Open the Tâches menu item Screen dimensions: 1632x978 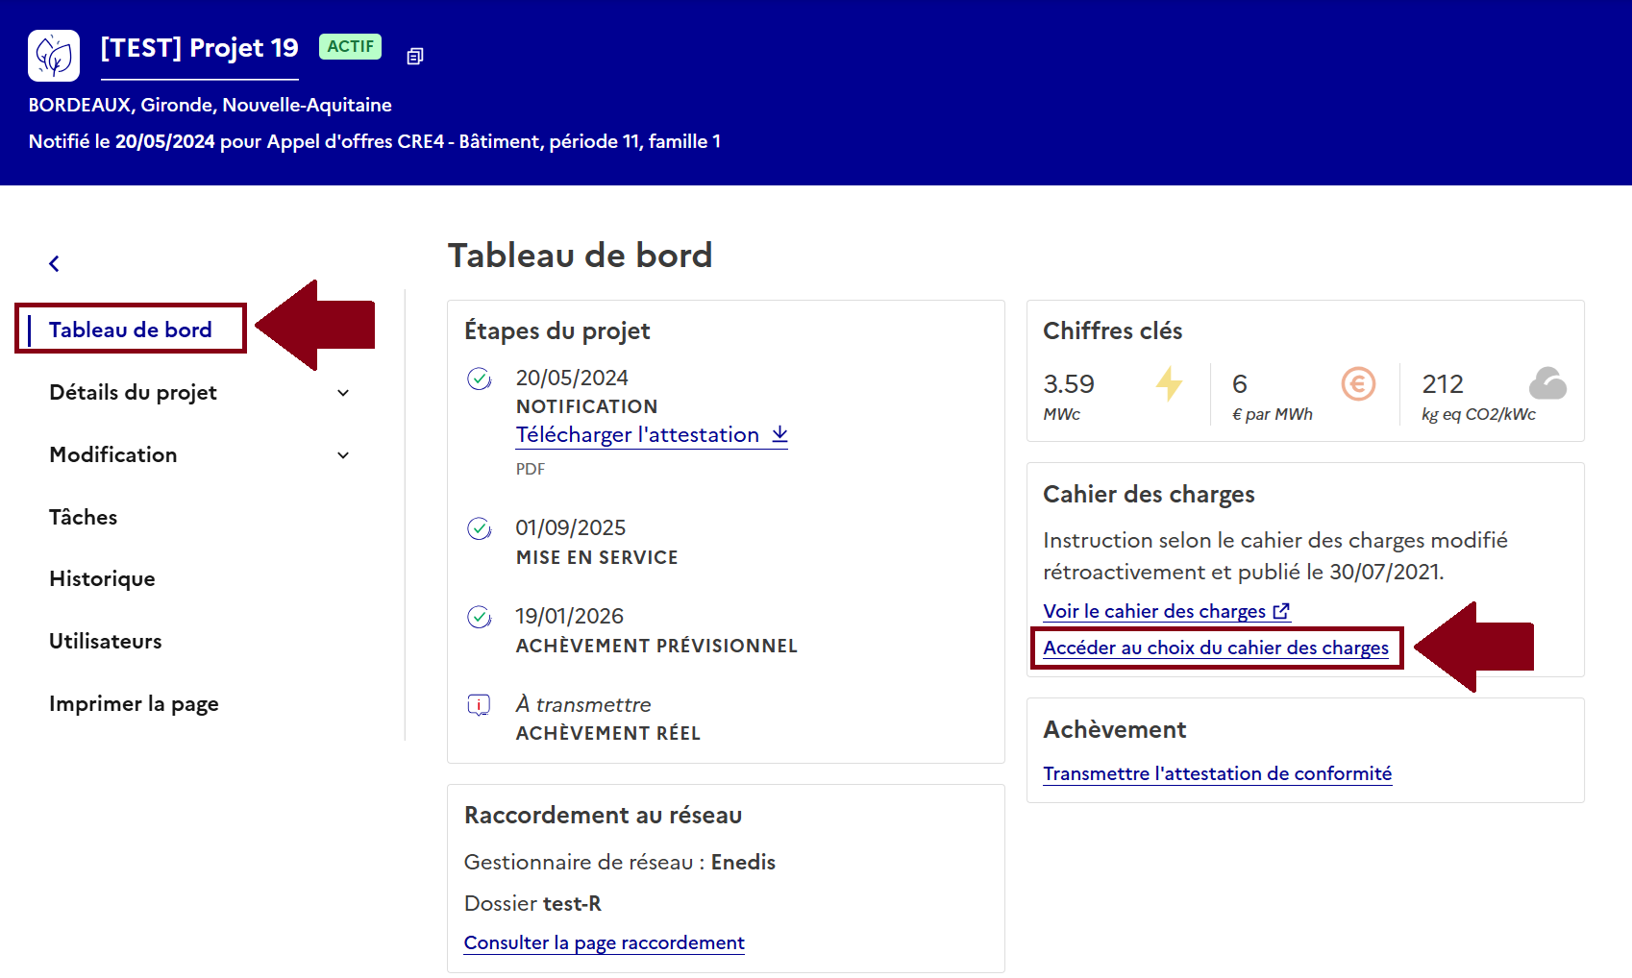pos(84,518)
